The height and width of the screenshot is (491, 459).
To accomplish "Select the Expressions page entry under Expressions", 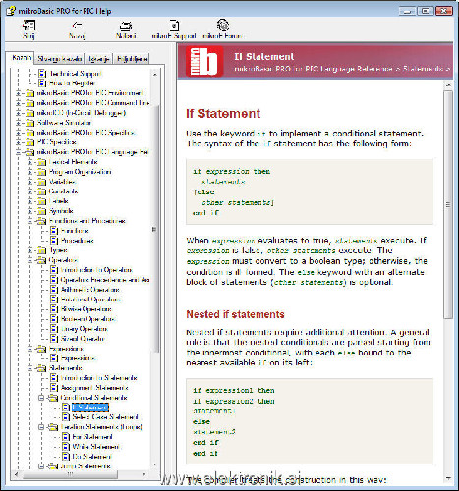I will [78, 358].
